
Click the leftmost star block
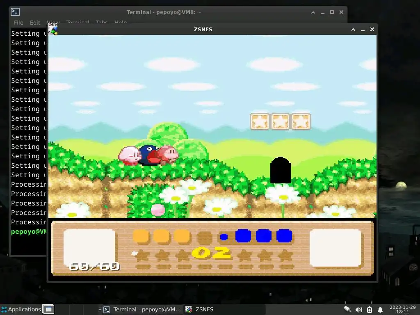[260, 121]
